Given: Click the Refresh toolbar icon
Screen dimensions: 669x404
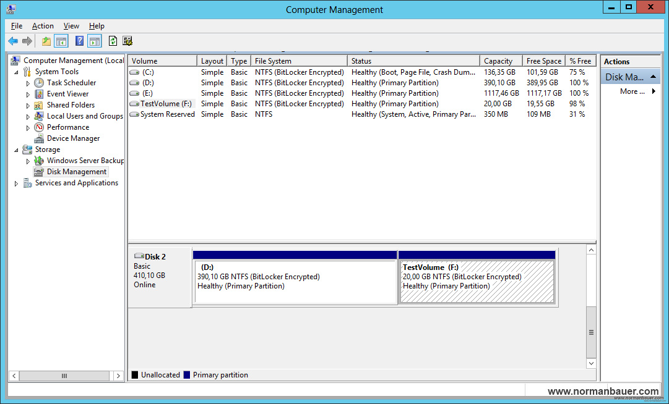Looking at the screenshot, I should pos(113,41).
